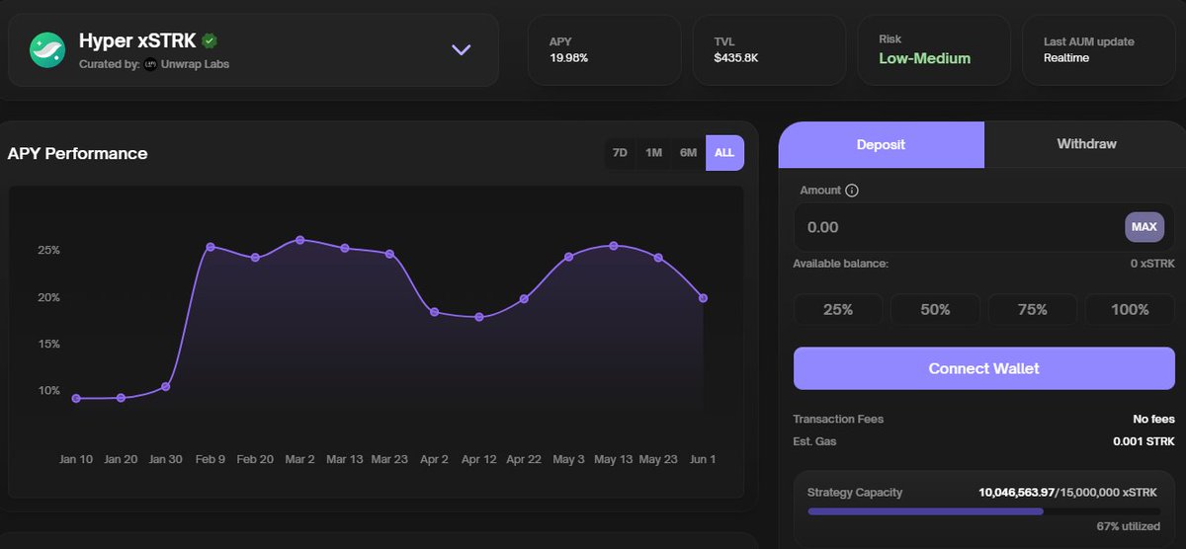Click the 100% amount button

tap(1130, 309)
